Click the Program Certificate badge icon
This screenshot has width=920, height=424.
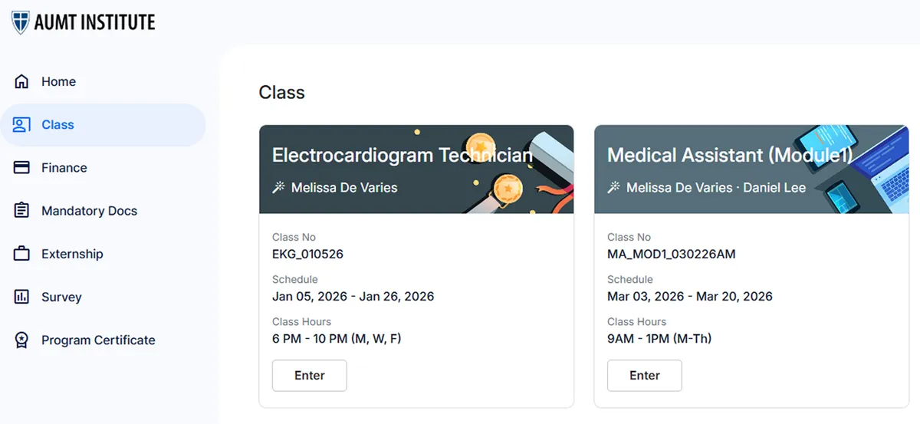pos(21,340)
